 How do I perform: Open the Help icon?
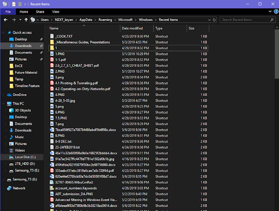(276, 12)
